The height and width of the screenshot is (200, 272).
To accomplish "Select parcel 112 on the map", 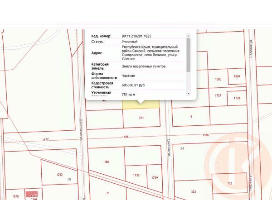I will coord(230,183).
